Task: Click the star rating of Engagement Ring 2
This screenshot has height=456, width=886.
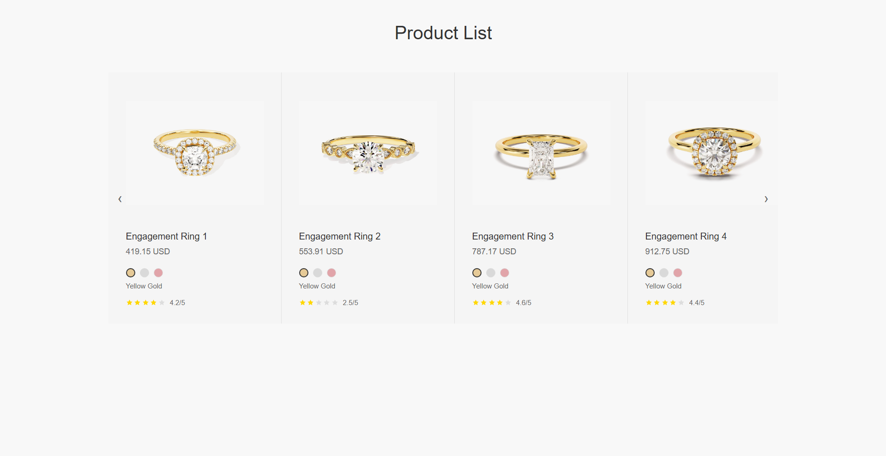Action: 319,303
